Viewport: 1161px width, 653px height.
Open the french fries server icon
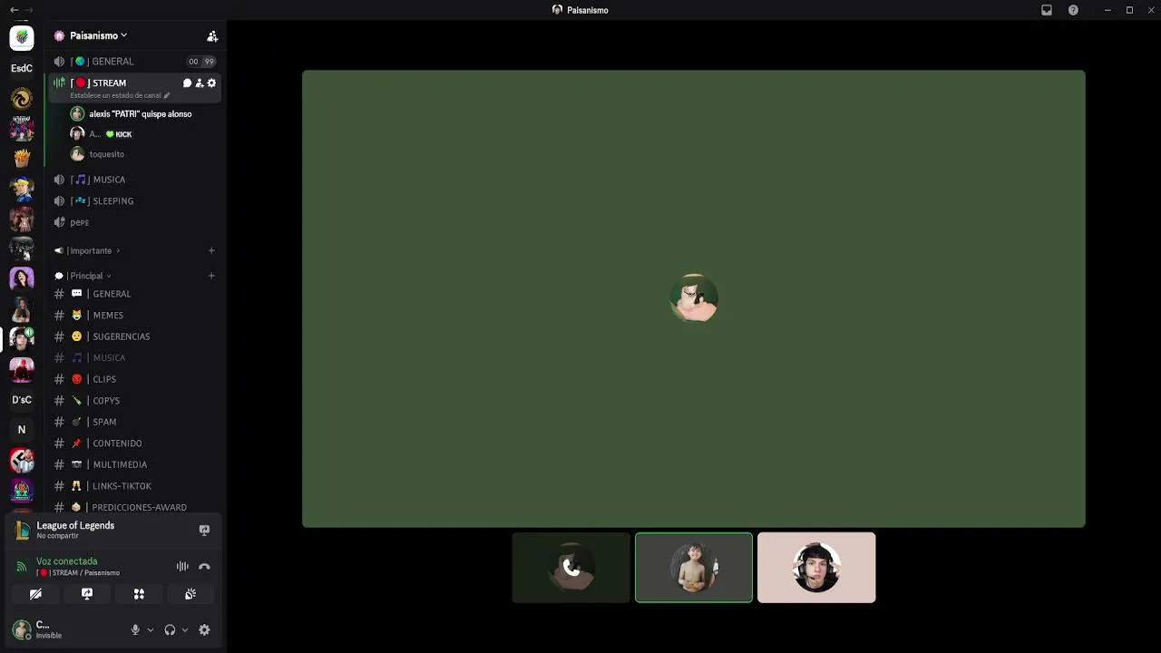22,159
